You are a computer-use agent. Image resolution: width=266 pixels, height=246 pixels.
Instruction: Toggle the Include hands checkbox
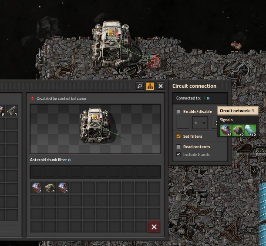pyautogui.click(x=178, y=154)
